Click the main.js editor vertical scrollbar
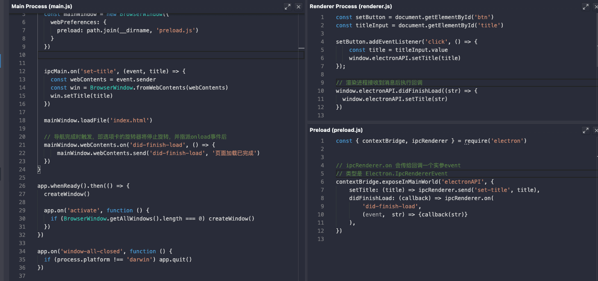 point(301,136)
